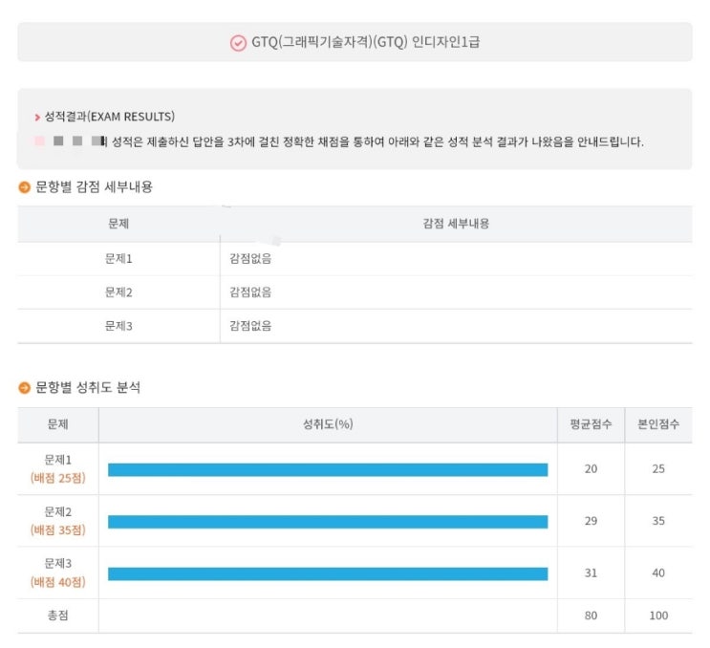Screen dimensions: 710x648
Task: Select 문제3 row in deduction table
Action: tap(355, 326)
